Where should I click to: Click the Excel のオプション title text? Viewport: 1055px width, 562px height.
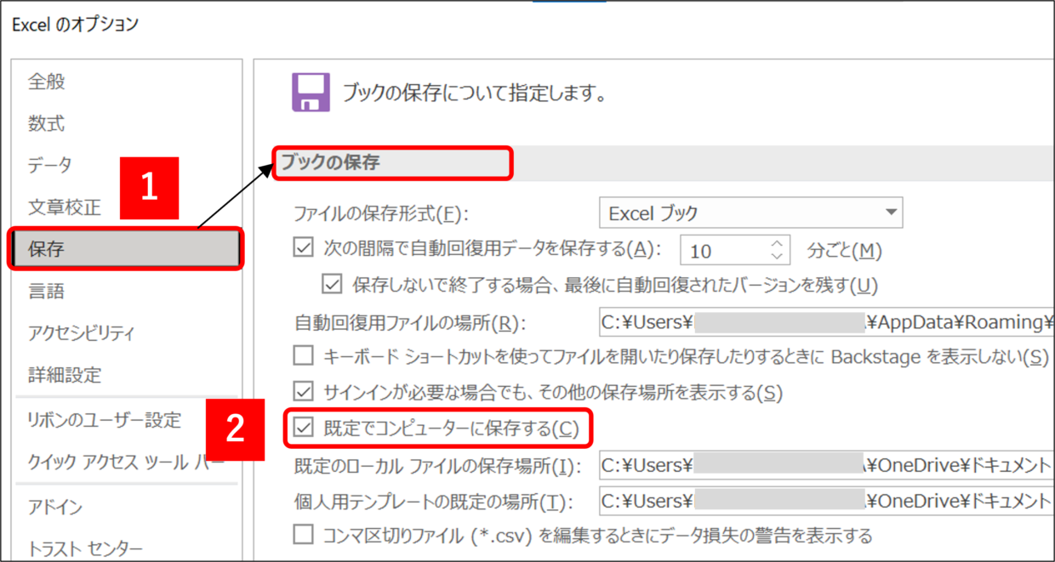75,25
